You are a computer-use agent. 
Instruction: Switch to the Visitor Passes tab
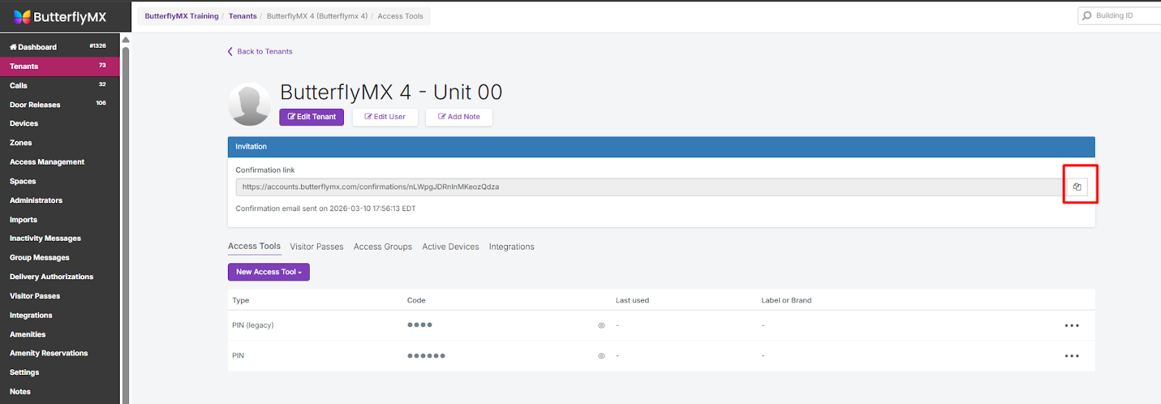(x=316, y=247)
